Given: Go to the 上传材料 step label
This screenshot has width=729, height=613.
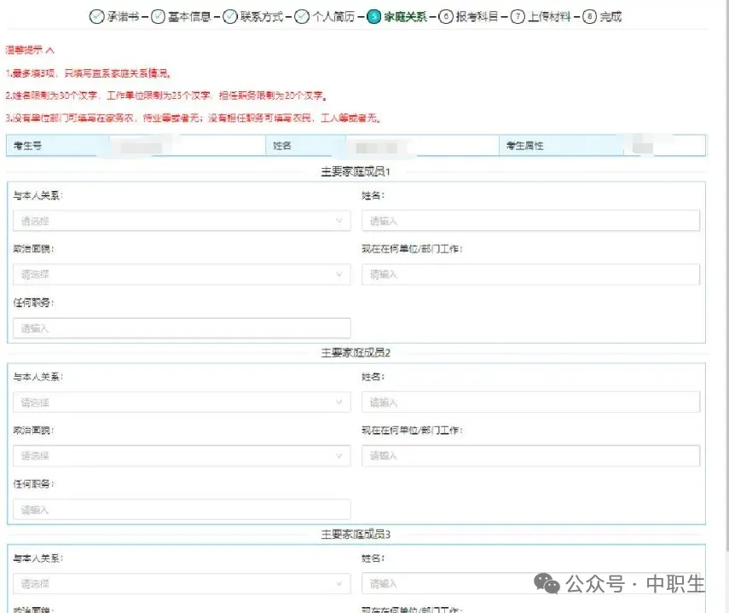Looking at the screenshot, I should [548, 17].
